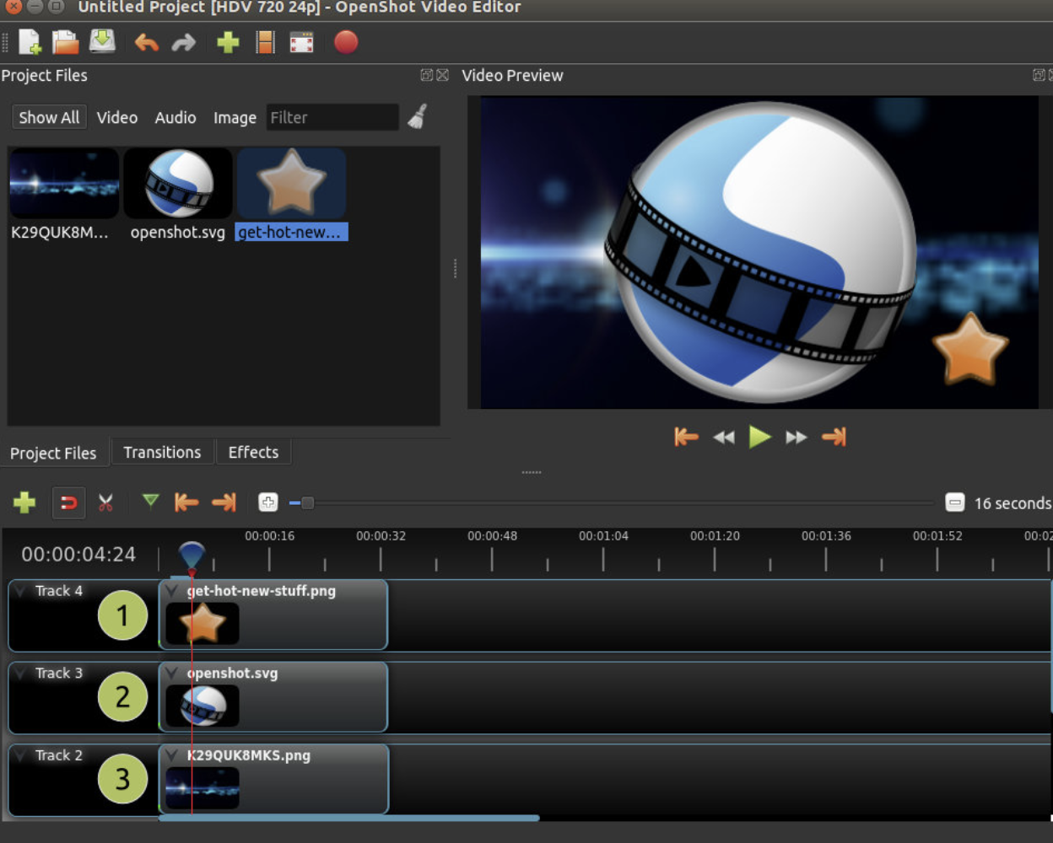This screenshot has width=1053, height=843.
Task: Toggle timeline snapping magnet button
Action: tap(68, 503)
